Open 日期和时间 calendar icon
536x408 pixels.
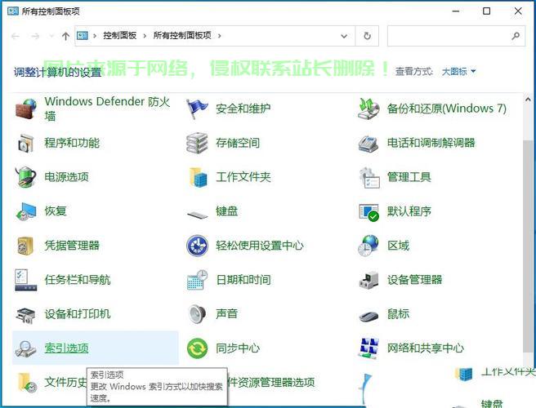[x=198, y=280]
